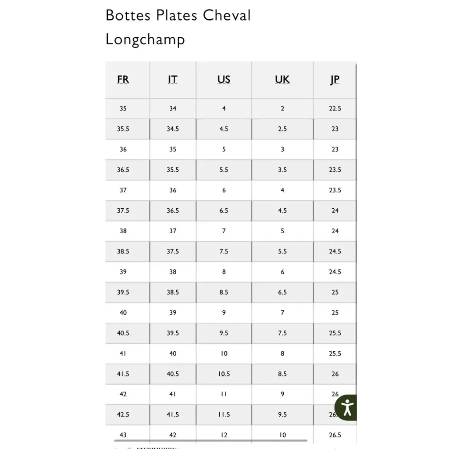449x449 pixels.
Task: Click the IT size 39 cell
Action: click(173, 313)
